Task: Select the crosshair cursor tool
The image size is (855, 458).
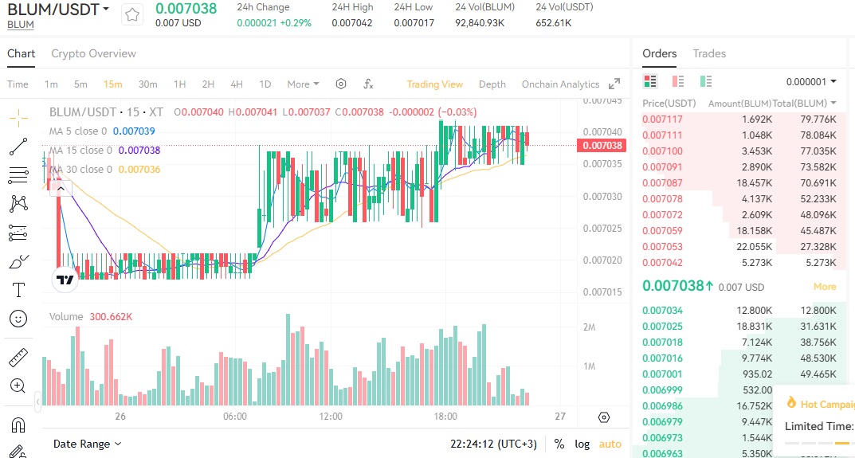Action: click(18, 117)
